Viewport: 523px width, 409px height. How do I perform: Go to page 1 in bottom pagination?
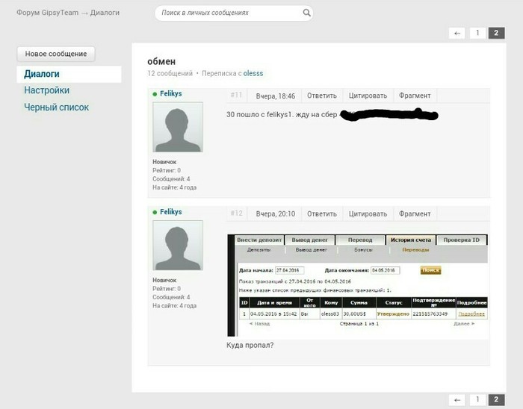(477, 400)
